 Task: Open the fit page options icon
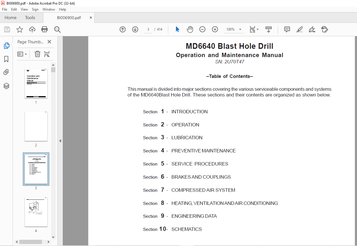tap(254, 29)
